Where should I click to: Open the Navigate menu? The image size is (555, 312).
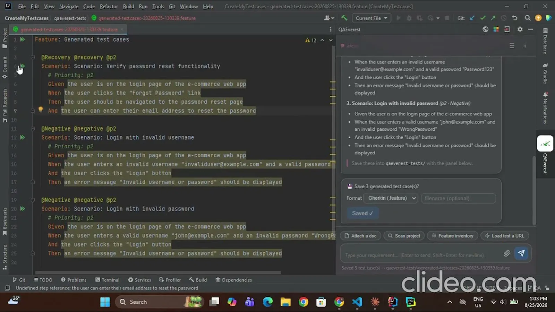(69, 6)
